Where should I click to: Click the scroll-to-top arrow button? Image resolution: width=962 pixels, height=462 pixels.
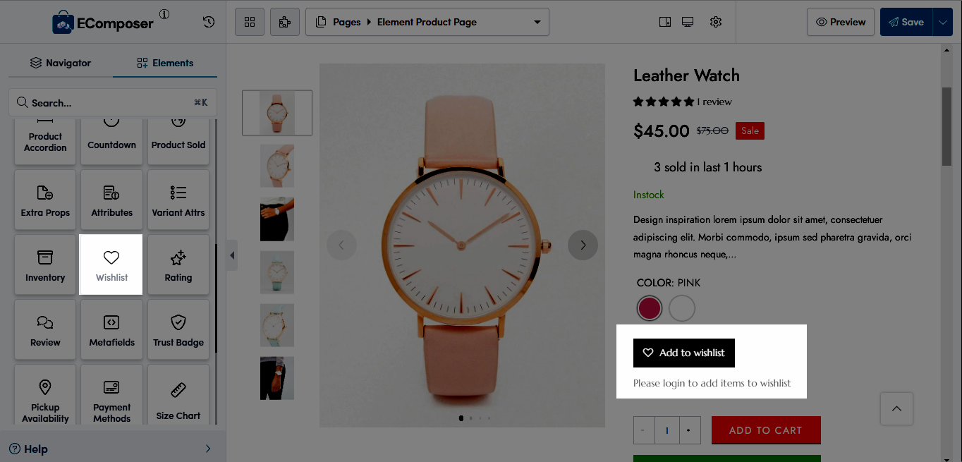(x=896, y=409)
